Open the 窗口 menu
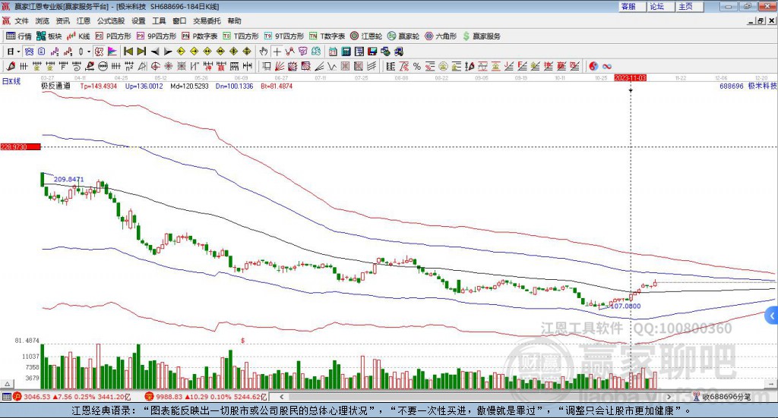The width and height of the screenshot is (778, 418). point(179,20)
